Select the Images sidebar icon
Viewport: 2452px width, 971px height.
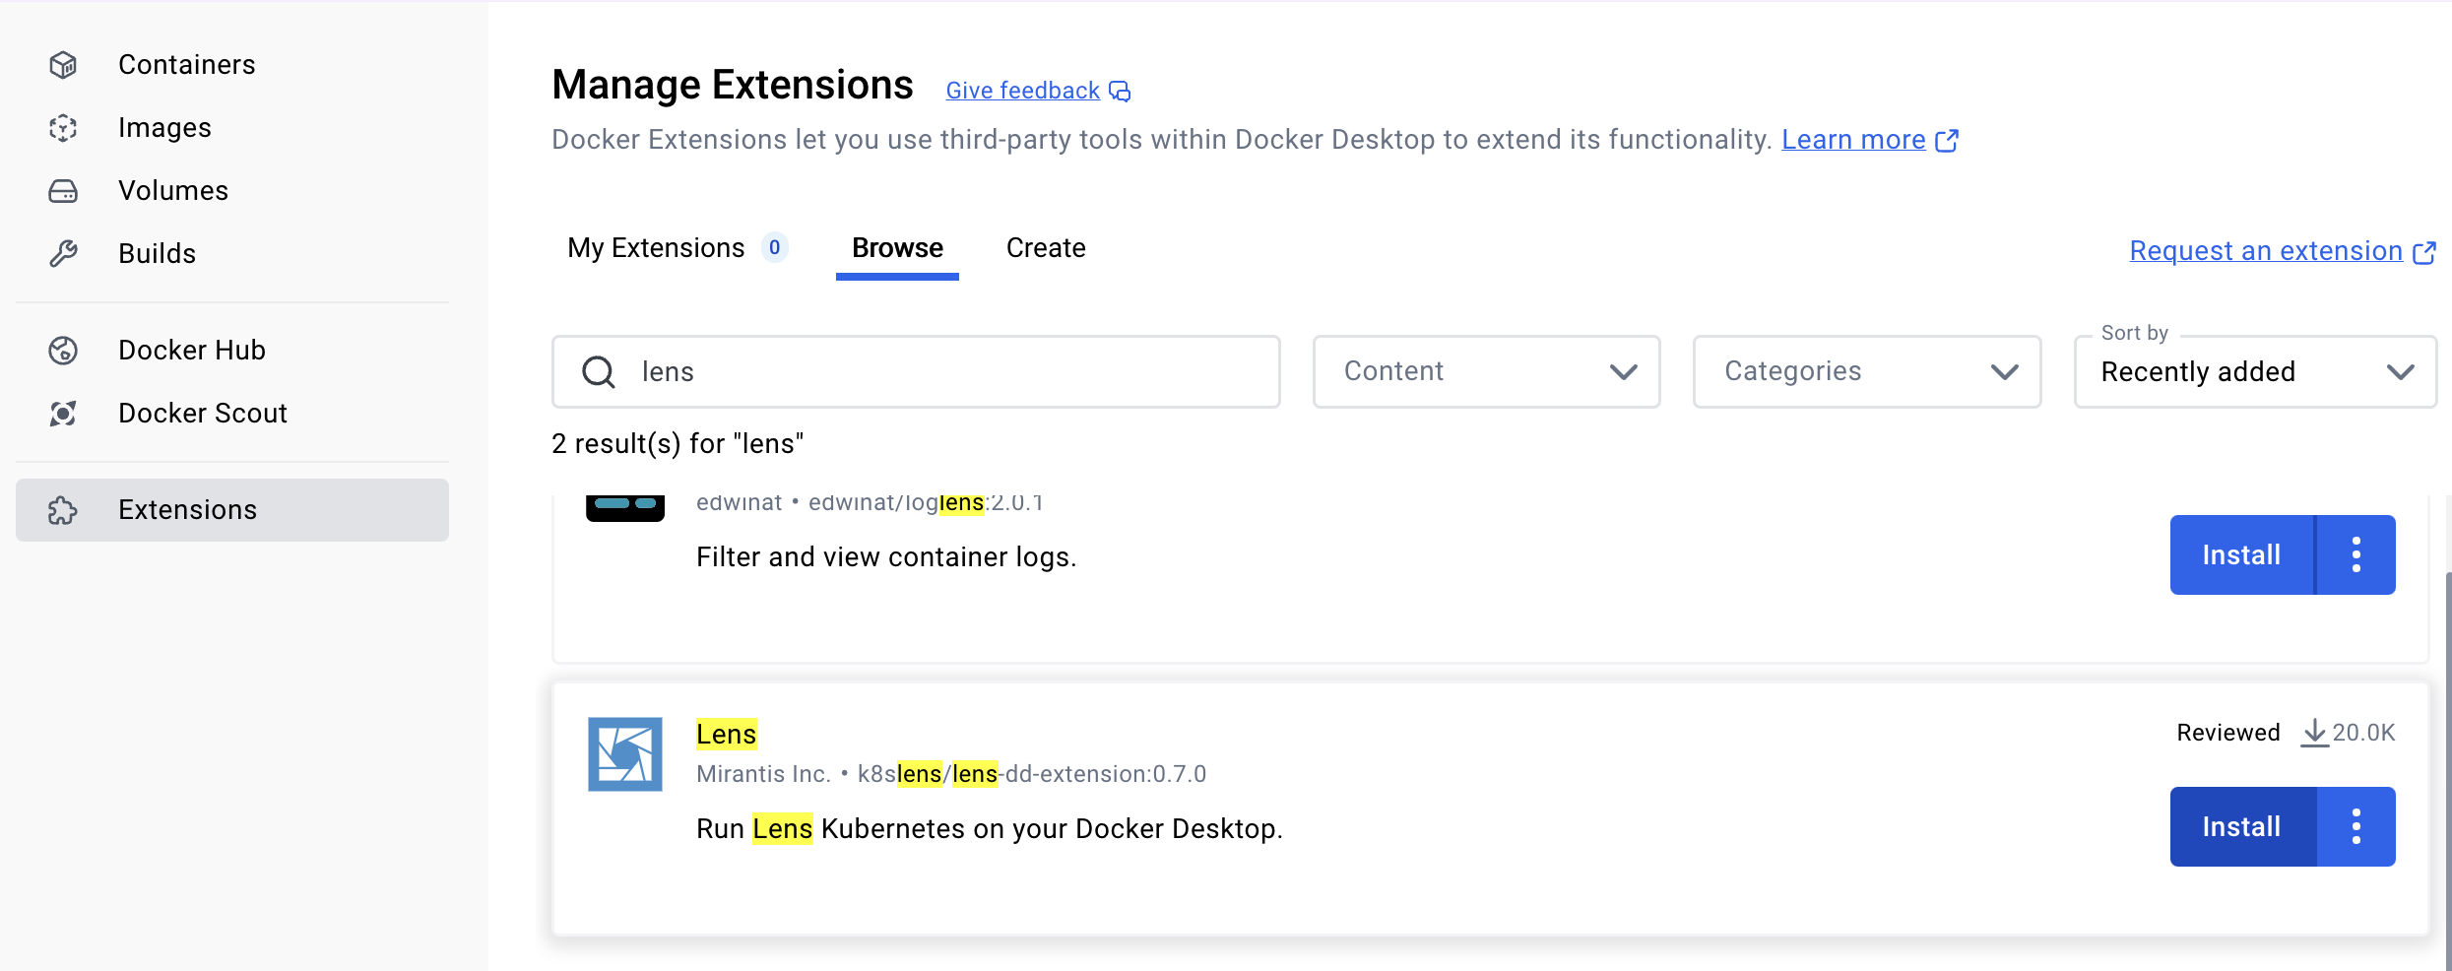(63, 128)
